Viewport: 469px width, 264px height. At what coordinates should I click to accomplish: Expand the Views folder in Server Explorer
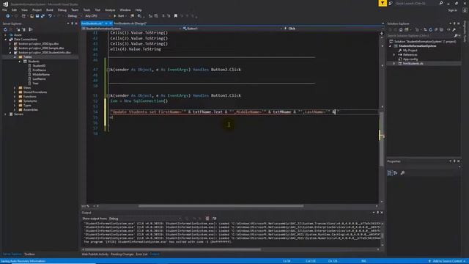coord(15,88)
